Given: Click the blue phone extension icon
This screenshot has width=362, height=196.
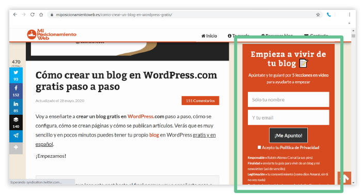Looking at the screenshot, I should point(329,15).
